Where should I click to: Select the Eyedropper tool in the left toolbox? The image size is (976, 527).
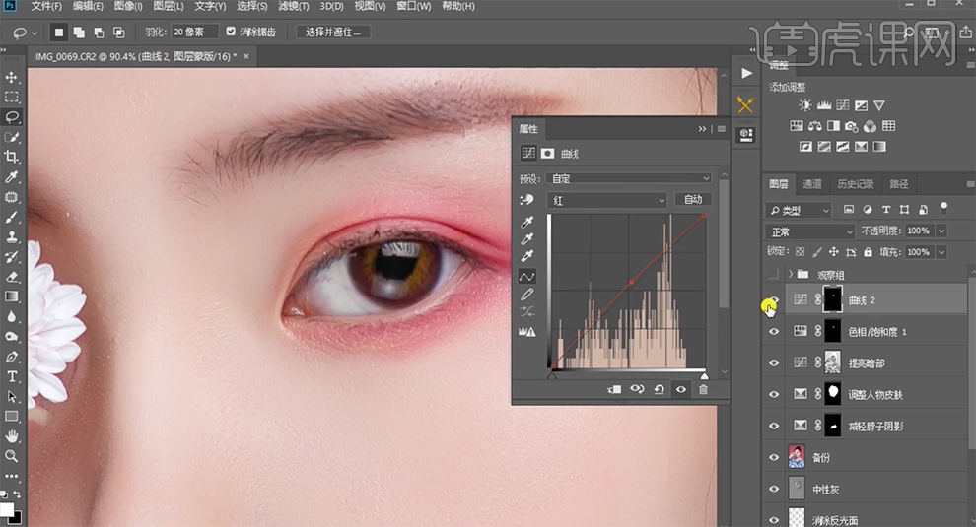pyautogui.click(x=11, y=177)
